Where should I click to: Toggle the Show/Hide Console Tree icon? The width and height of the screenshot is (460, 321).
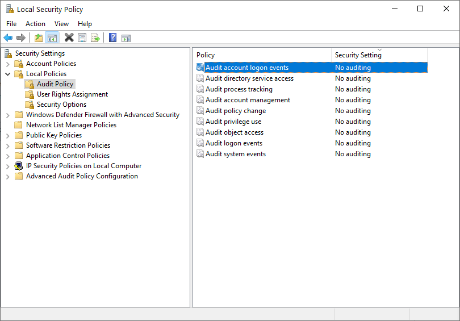(x=52, y=37)
